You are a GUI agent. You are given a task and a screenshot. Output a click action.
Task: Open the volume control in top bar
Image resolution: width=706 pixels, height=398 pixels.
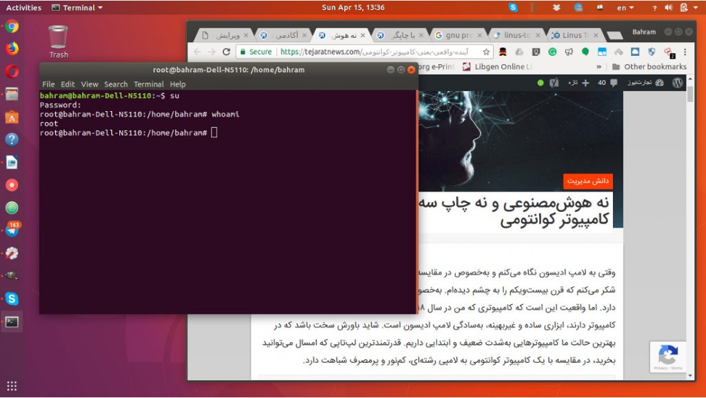[668, 8]
